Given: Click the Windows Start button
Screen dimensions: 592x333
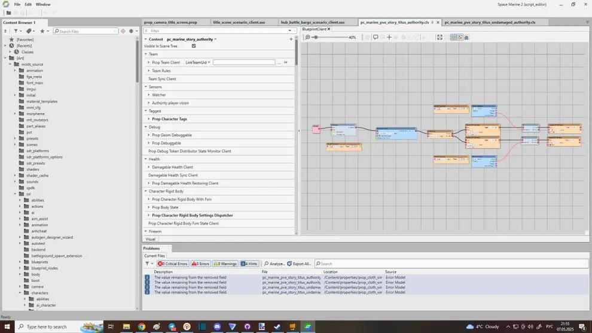Looking at the screenshot, I should tap(7, 326).
